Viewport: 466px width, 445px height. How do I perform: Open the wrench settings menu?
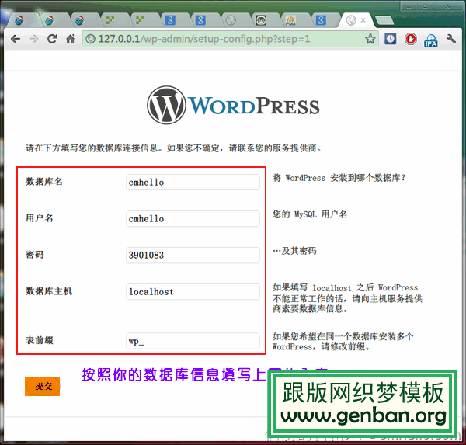451,39
